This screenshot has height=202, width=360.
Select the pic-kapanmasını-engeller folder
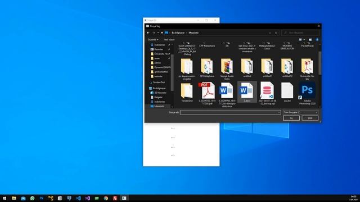point(187,68)
